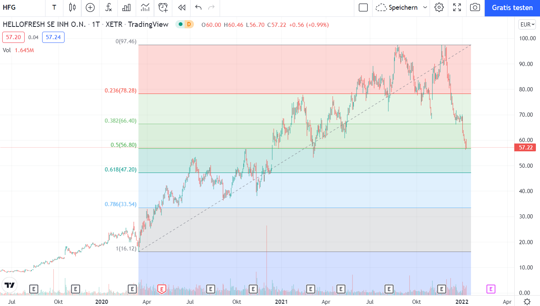
Task: Click the Gratis testen button
Action: (512, 8)
